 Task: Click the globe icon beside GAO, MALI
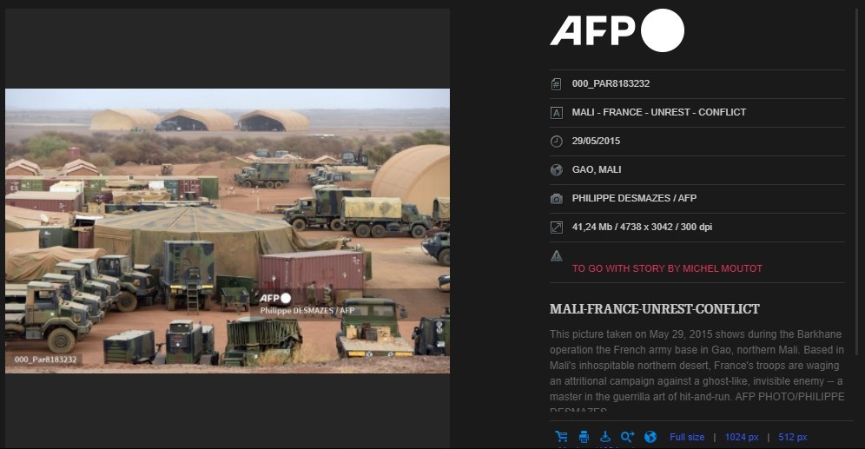pyautogui.click(x=557, y=170)
